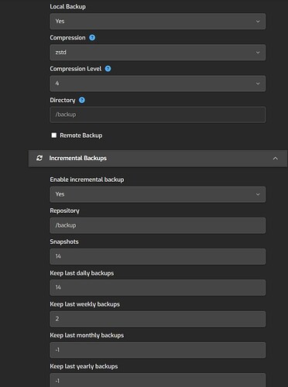Screen dimensions: 288x387
Task: Click the Repository input field
Action: click(x=157, y=225)
